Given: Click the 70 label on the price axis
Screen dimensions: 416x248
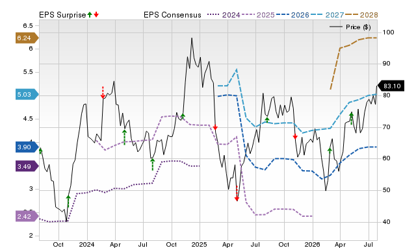Looking at the screenshot, I should pos(386,127).
